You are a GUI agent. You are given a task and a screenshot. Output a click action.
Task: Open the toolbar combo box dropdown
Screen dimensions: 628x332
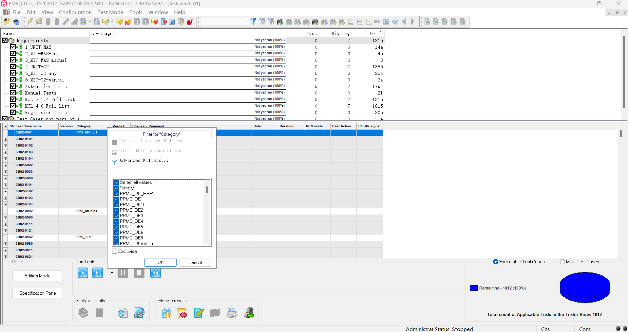point(246,22)
